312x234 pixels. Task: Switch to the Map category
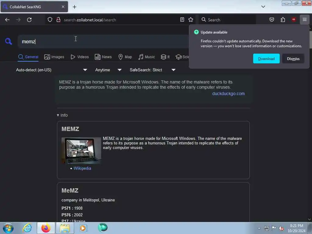[125, 57]
